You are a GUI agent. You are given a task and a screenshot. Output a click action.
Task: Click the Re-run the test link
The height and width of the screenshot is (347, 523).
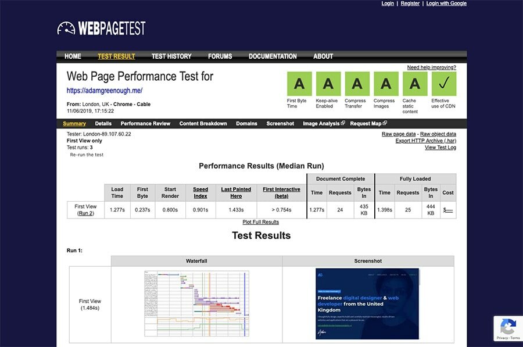click(x=87, y=155)
